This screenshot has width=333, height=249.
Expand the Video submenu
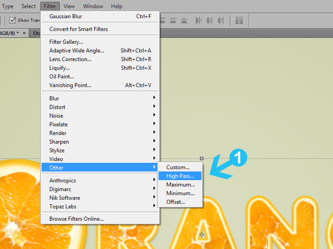tap(100, 159)
